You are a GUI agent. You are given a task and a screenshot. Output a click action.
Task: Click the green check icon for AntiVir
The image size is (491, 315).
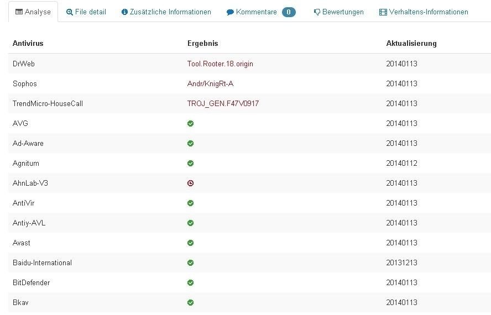click(190, 203)
